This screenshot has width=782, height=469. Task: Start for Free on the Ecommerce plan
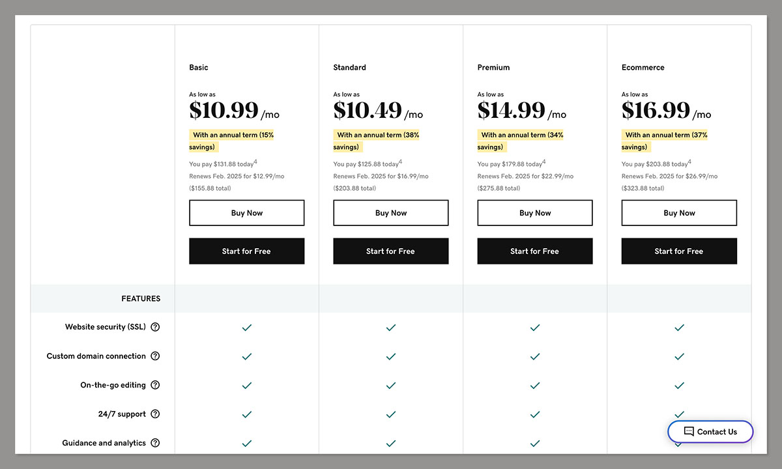(x=679, y=251)
